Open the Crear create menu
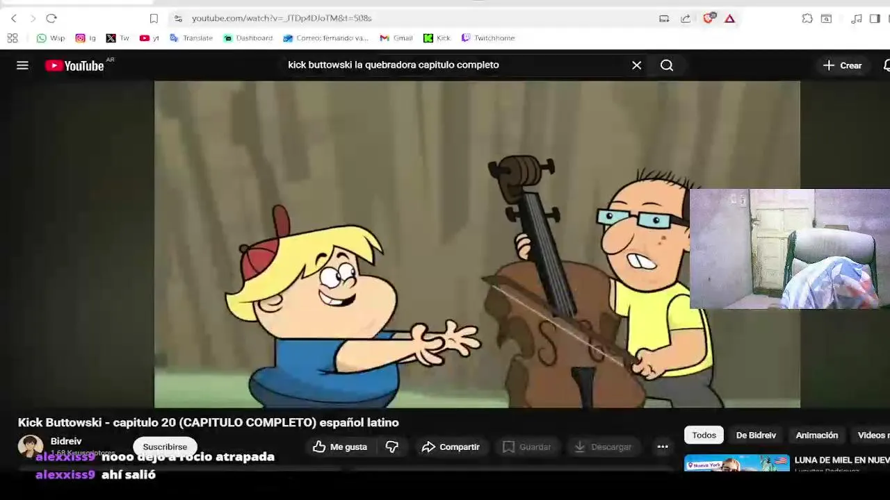 [x=843, y=65]
